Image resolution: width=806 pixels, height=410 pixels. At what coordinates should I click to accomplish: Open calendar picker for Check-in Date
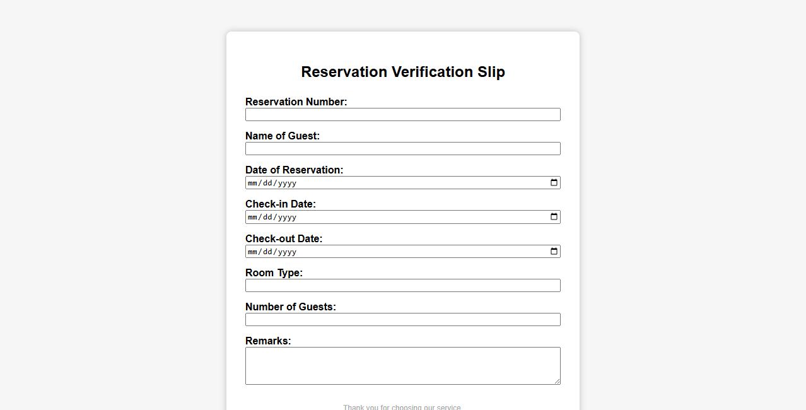(x=554, y=217)
